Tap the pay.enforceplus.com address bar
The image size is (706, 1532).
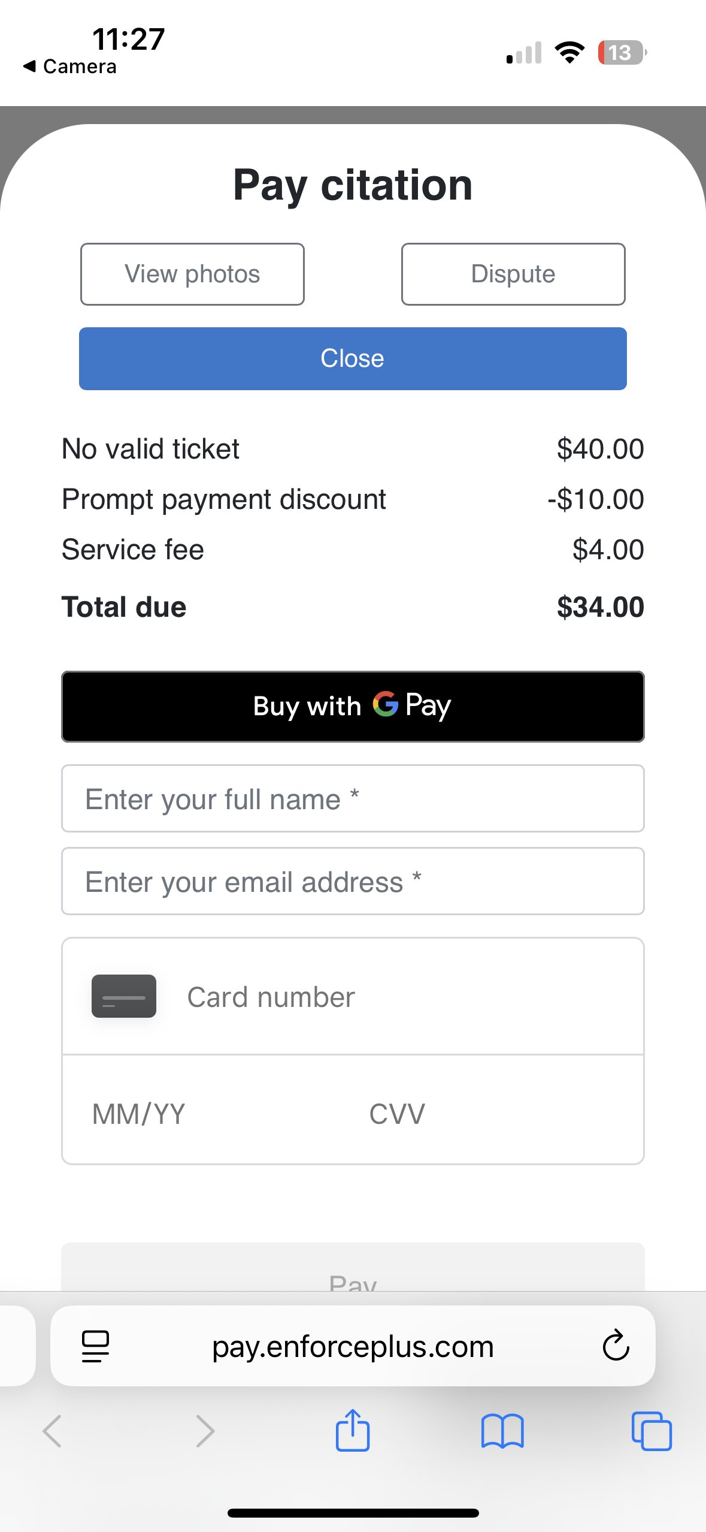coord(353,1346)
